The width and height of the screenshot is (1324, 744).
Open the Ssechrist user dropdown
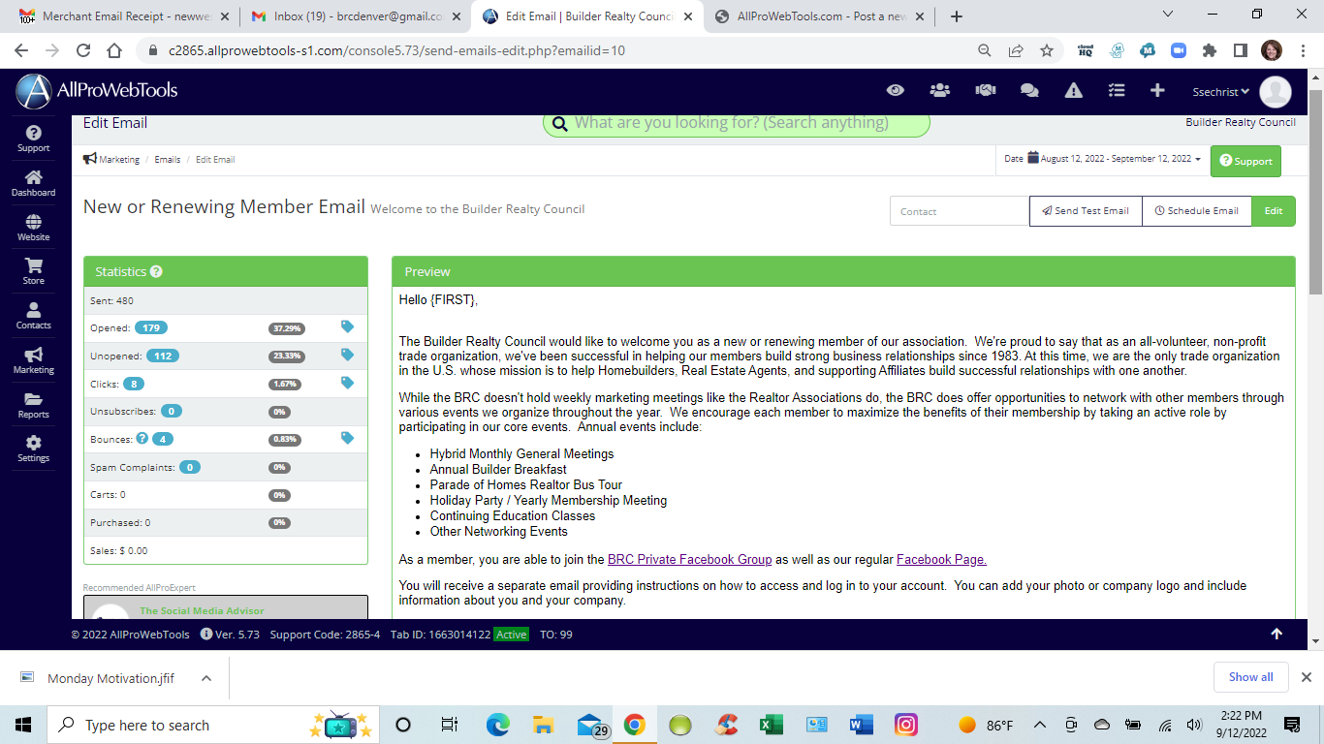tap(1220, 92)
